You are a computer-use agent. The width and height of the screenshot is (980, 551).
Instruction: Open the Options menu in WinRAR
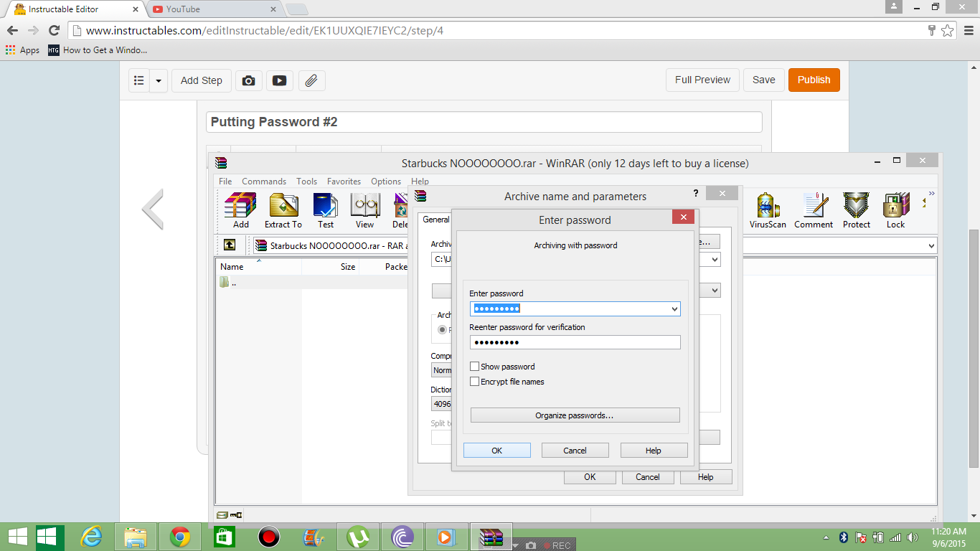[386, 182]
